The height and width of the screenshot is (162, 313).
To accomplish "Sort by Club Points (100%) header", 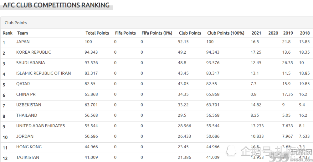I will click(x=226, y=33).
